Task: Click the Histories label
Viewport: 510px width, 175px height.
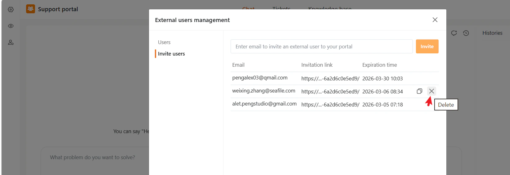Action: [x=492, y=33]
